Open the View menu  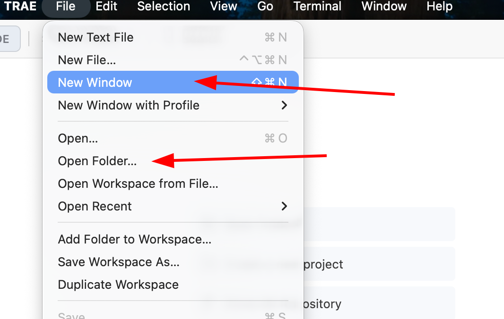[x=224, y=7]
